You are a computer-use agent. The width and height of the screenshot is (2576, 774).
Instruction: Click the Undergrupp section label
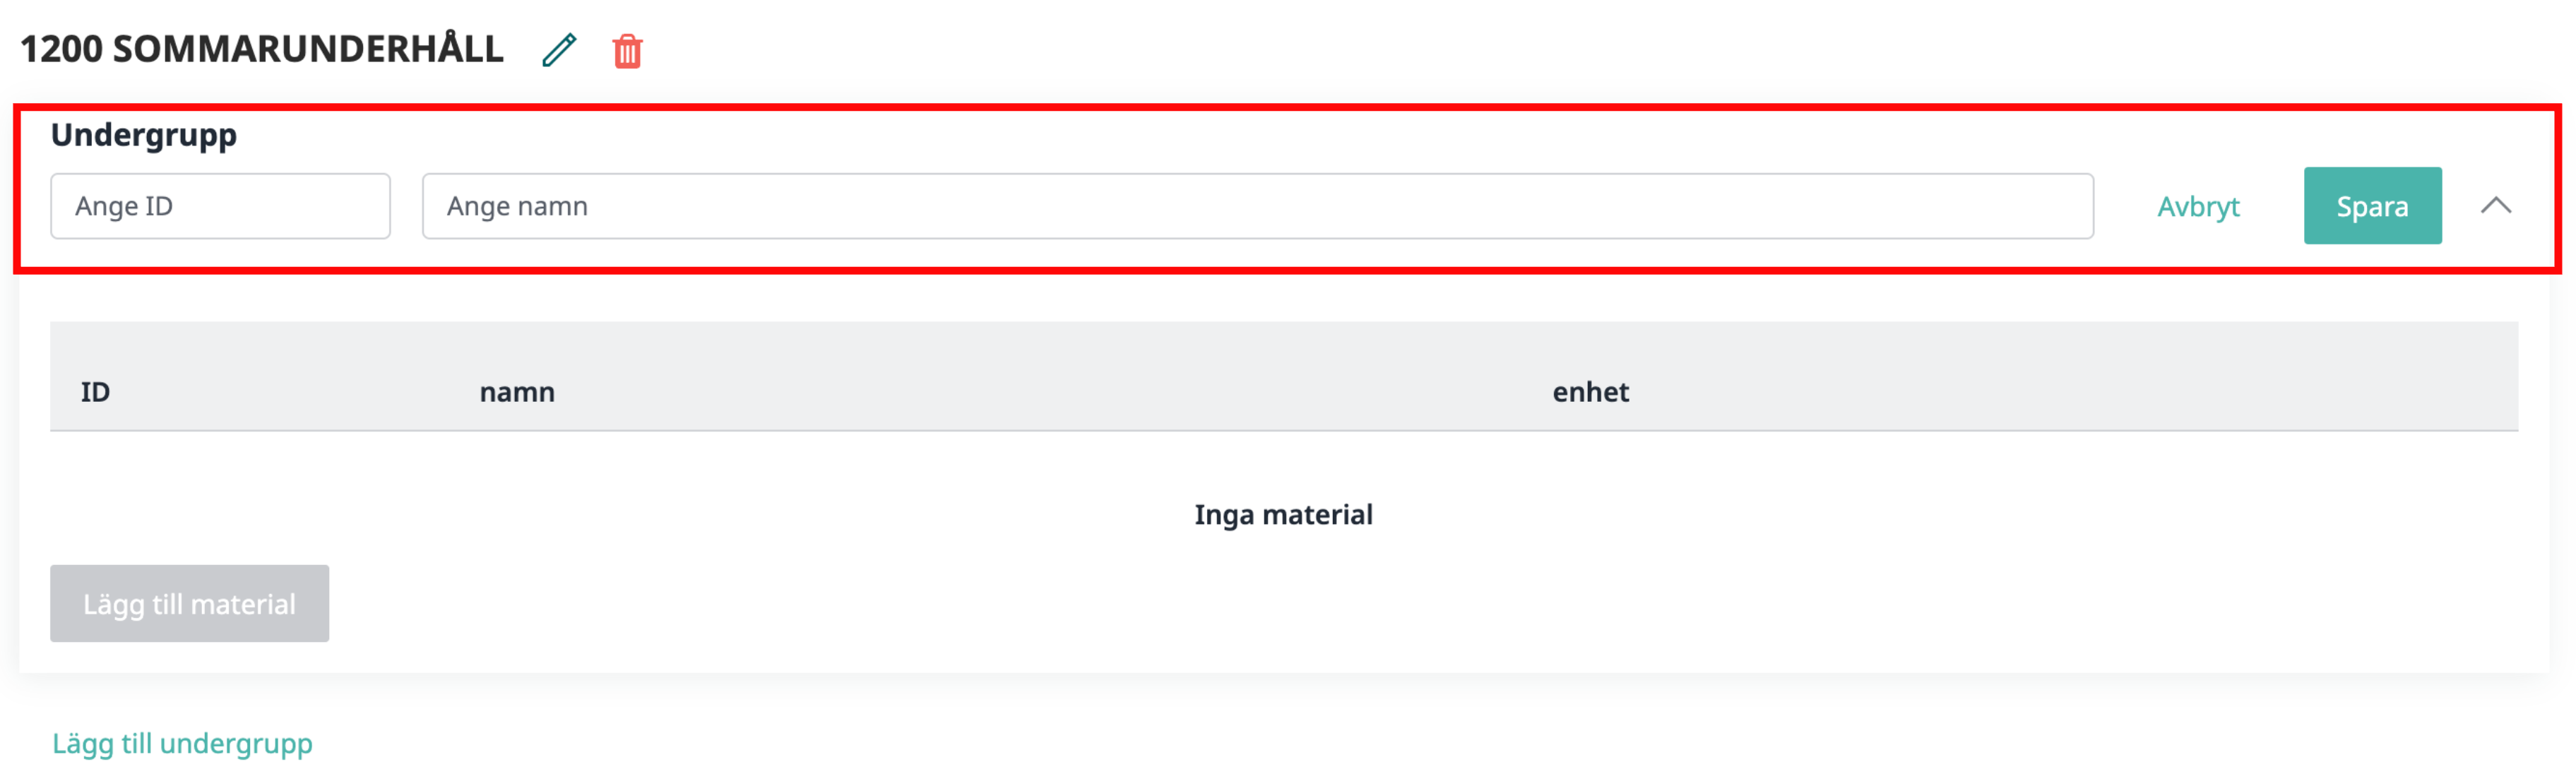pos(144,135)
